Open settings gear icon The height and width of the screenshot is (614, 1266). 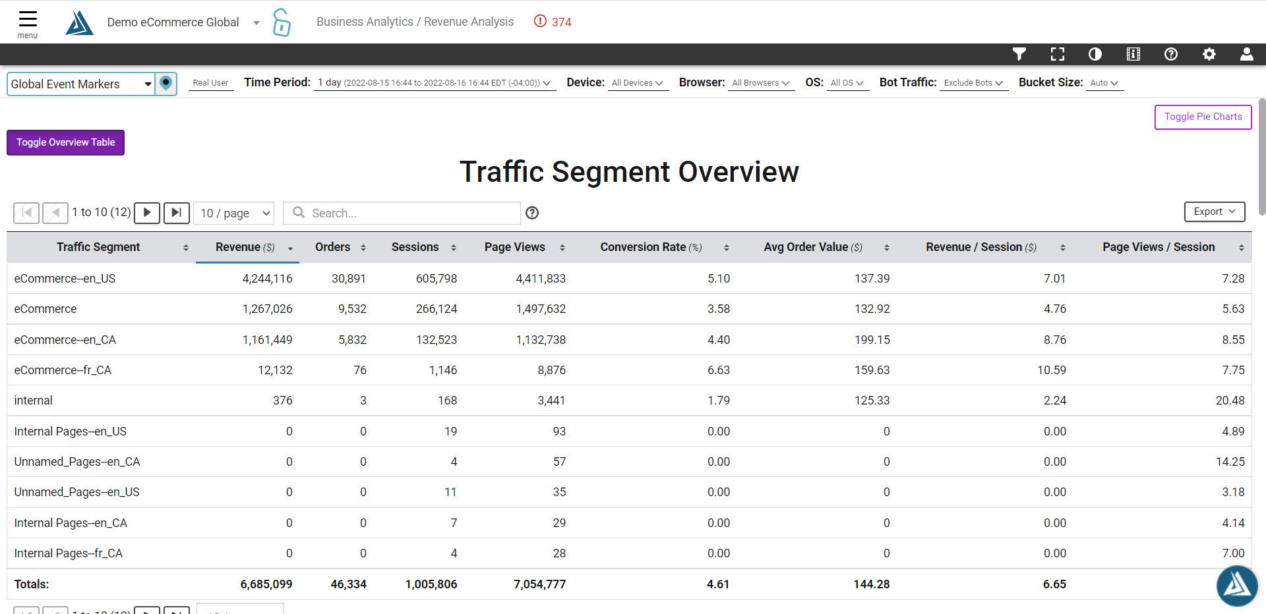(1209, 54)
